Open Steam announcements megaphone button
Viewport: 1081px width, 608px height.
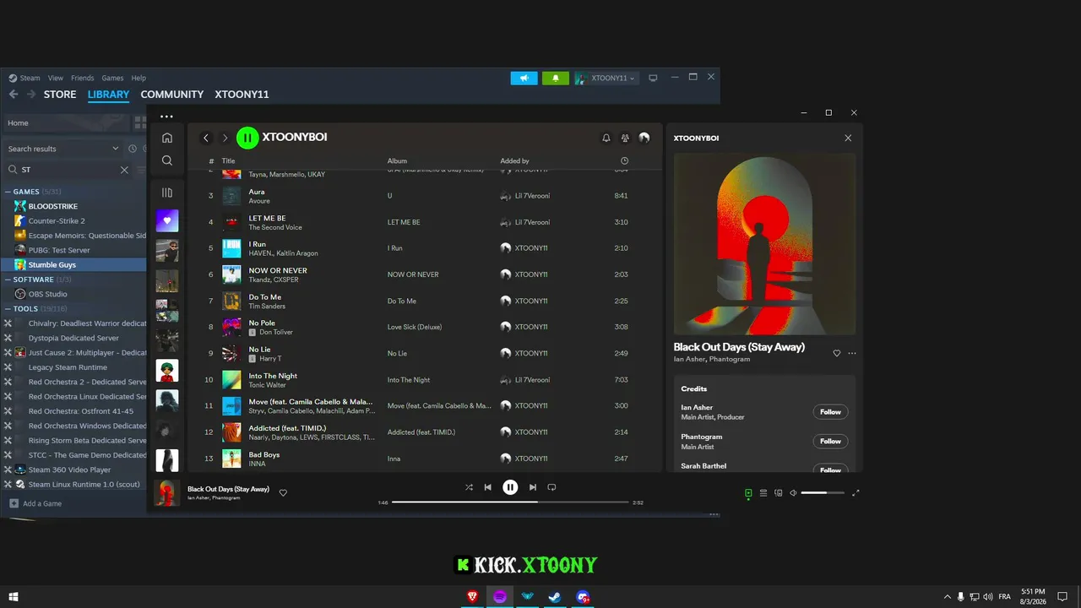524,78
